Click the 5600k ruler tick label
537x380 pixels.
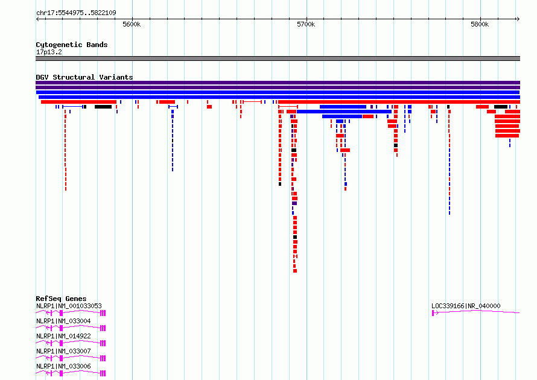(132, 24)
